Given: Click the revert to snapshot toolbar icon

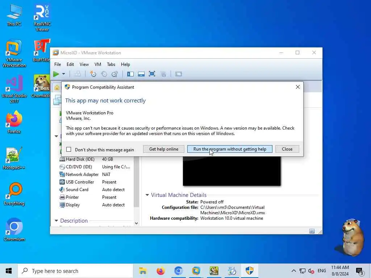Looking at the screenshot, I should pyautogui.click(x=104, y=74).
